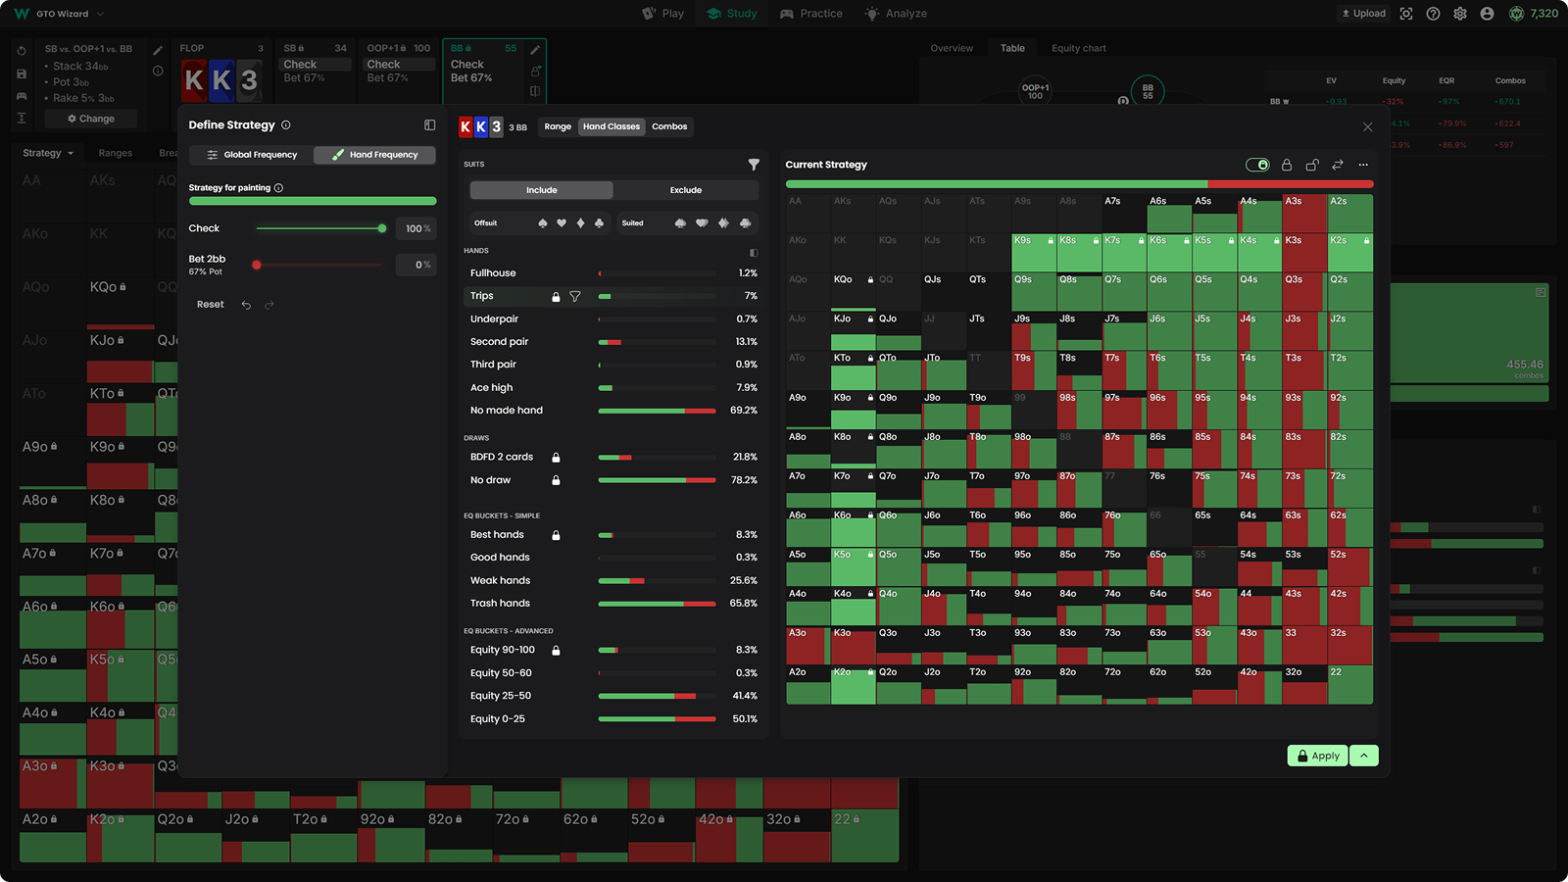
Task: Switch to Global Frequency mode
Action: tap(251, 155)
